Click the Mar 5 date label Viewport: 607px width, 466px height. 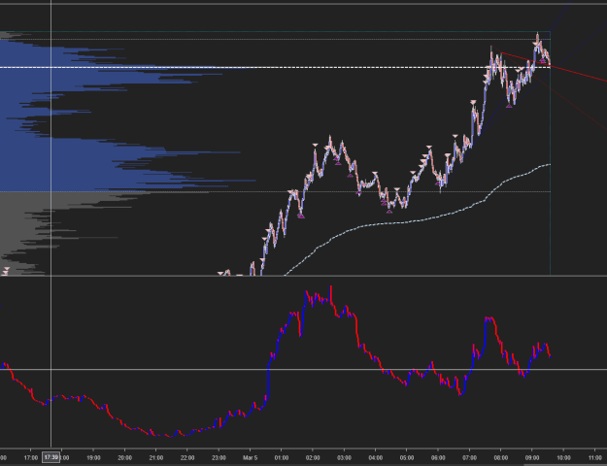pyautogui.click(x=250, y=458)
